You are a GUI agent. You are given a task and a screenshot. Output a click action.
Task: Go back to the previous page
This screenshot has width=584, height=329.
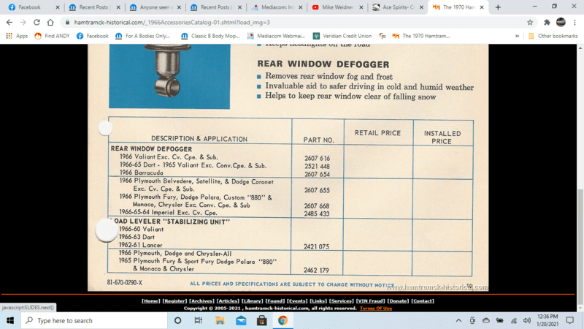tap(9, 23)
